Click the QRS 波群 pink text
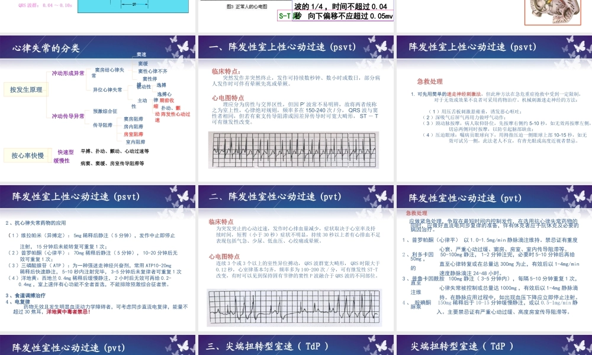592x355 pixels. click(45, 5)
